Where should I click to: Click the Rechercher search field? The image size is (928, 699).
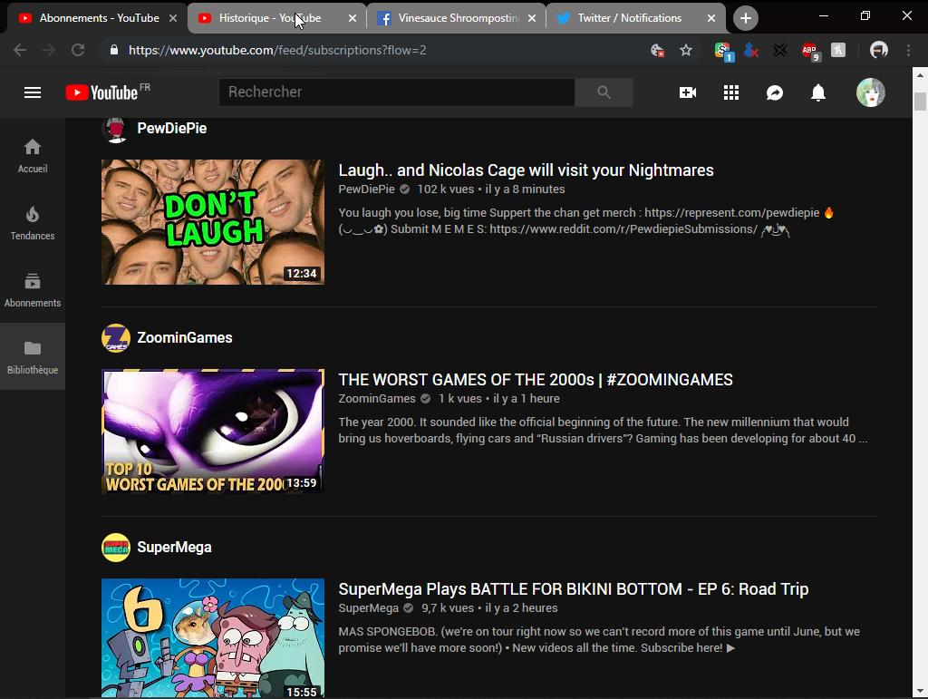click(x=397, y=92)
